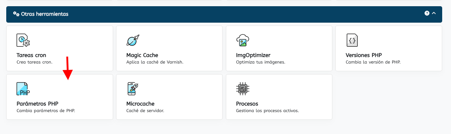Click the gears icon beside Otras herramientas

point(16,14)
